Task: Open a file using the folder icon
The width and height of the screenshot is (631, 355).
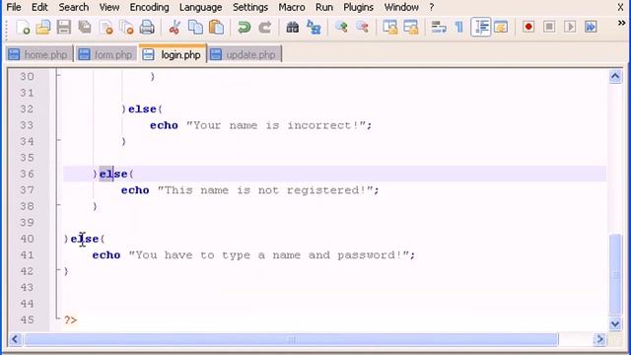Action: click(43, 28)
